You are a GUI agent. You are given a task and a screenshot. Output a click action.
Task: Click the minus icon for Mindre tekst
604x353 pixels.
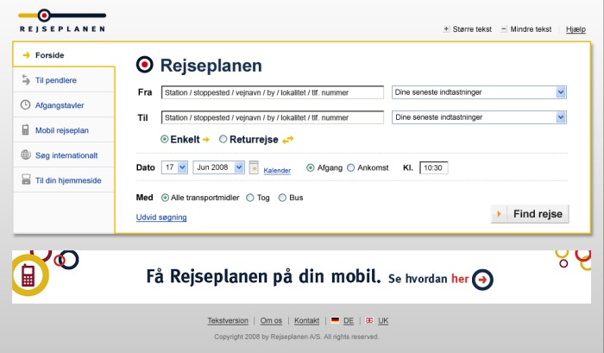coord(503,28)
